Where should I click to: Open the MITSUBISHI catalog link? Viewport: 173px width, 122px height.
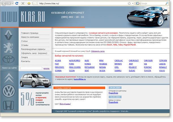click(89, 67)
